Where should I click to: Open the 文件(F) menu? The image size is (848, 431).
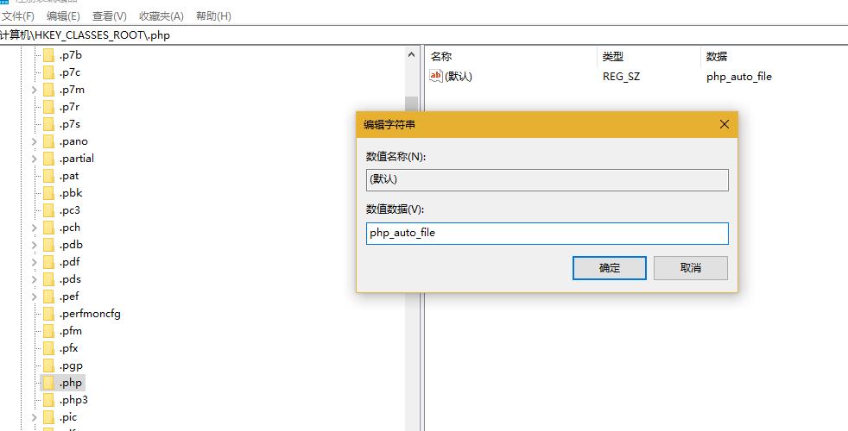coord(18,16)
